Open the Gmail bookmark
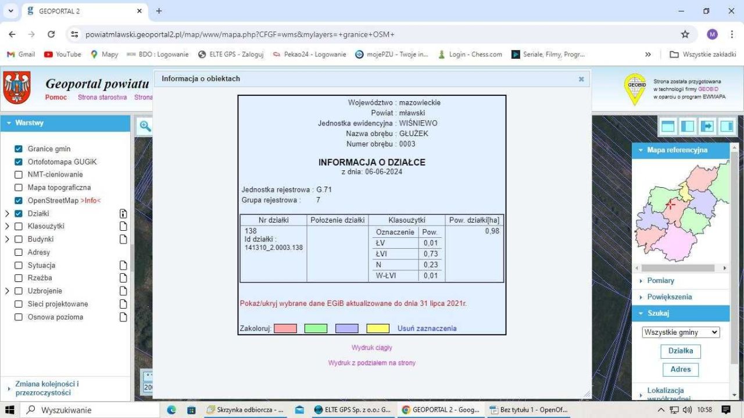The image size is (744, 418). pyautogui.click(x=21, y=54)
